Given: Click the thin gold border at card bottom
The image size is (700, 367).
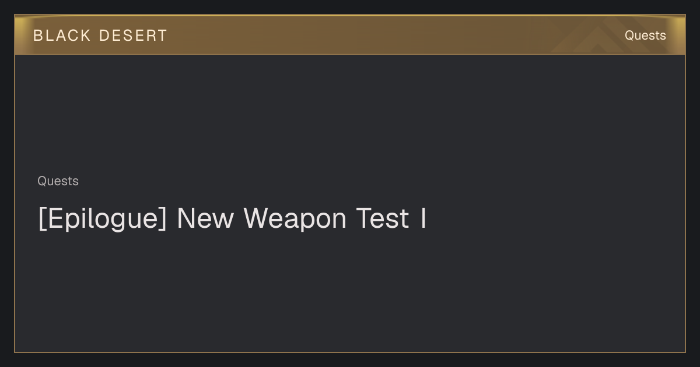Looking at the screenshot, I should pos(350,352).
